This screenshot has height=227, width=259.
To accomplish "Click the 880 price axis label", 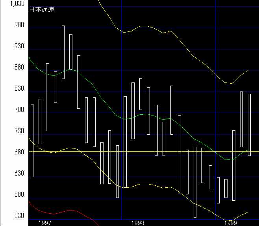I will click(19, 68).
